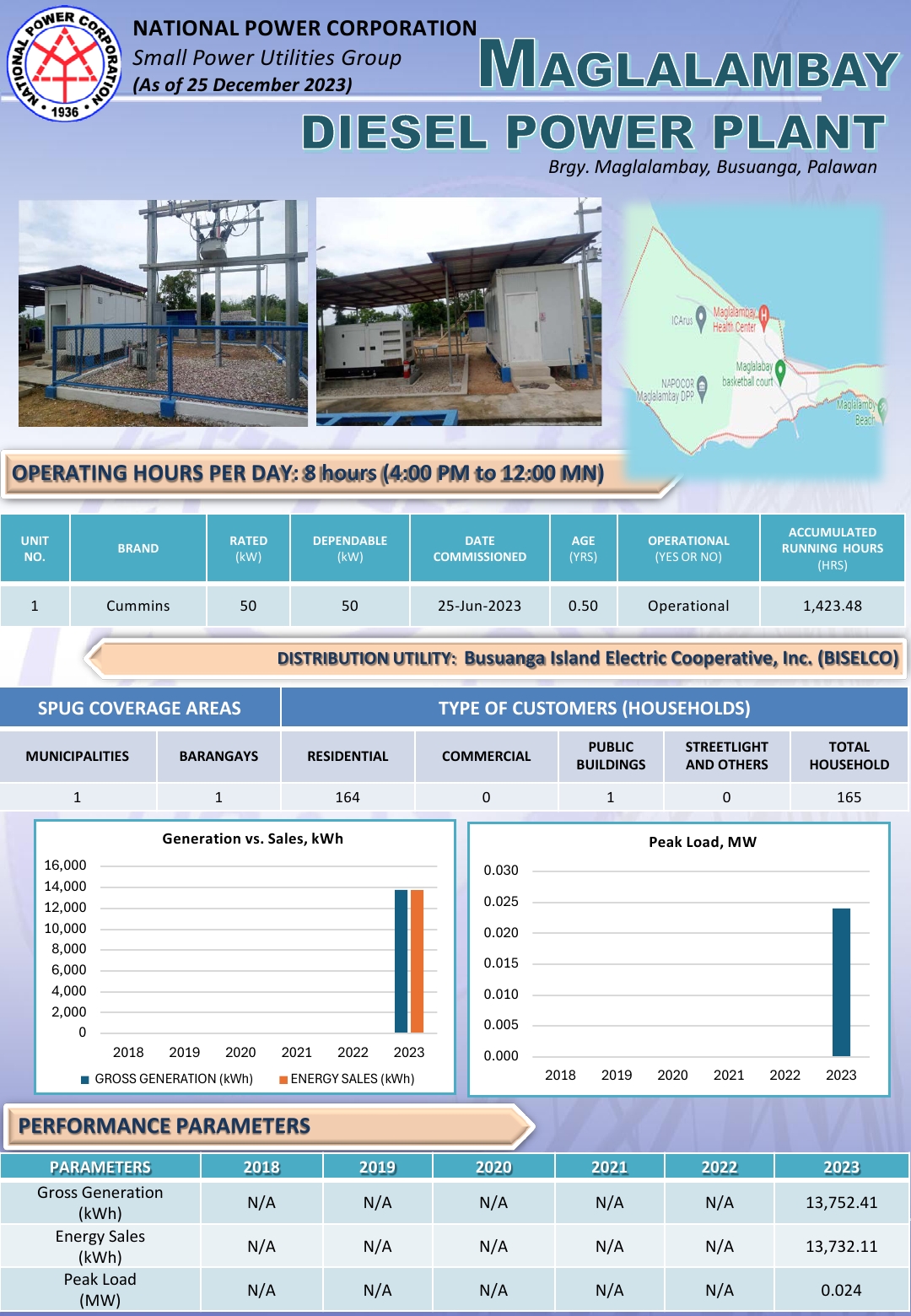Click the '164' residential count cell
Image resolution: width=911 pixels, height=1316 pixels.
click(348, 797)
